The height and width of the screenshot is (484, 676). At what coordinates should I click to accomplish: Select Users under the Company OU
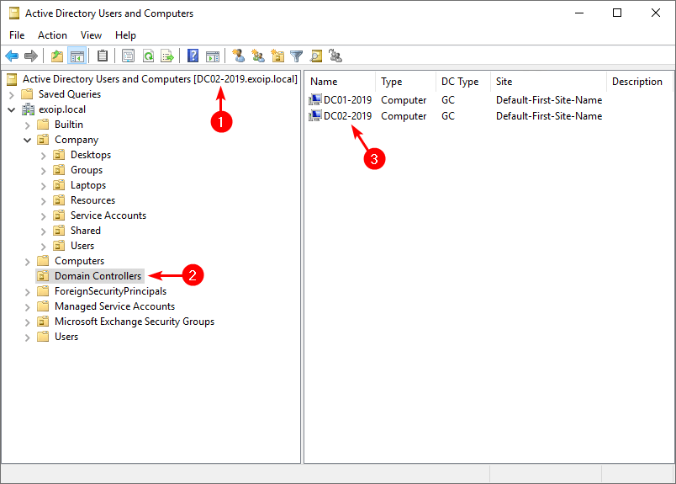(x=82, y=246)
